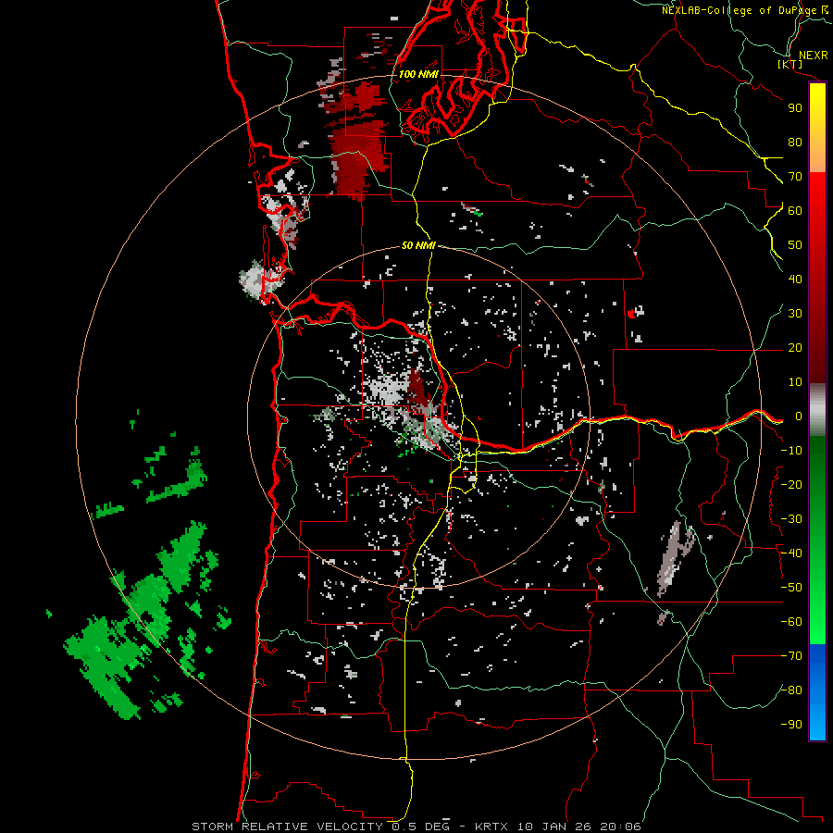Click the blue segment of the color bar
This screenshot has height=833, width=833.
[x=817, y=691]
